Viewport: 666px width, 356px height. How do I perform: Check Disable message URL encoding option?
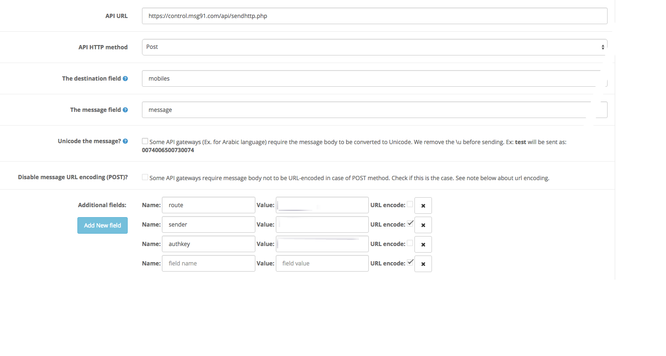pos(145,177)
